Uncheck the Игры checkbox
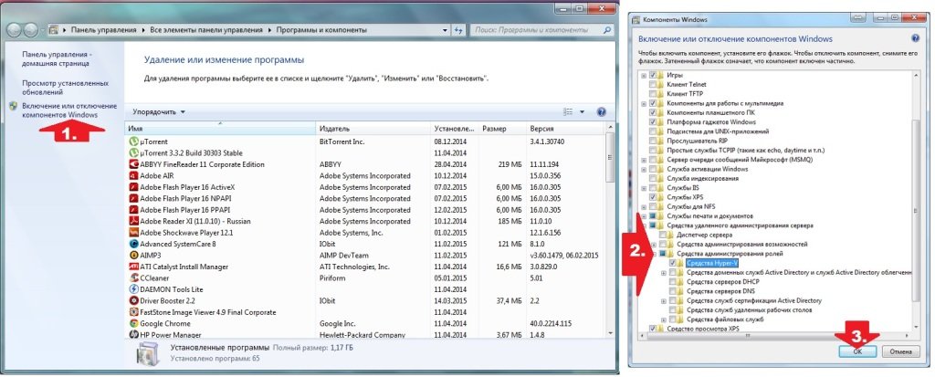935x377 pixels. tap(653, 75)
